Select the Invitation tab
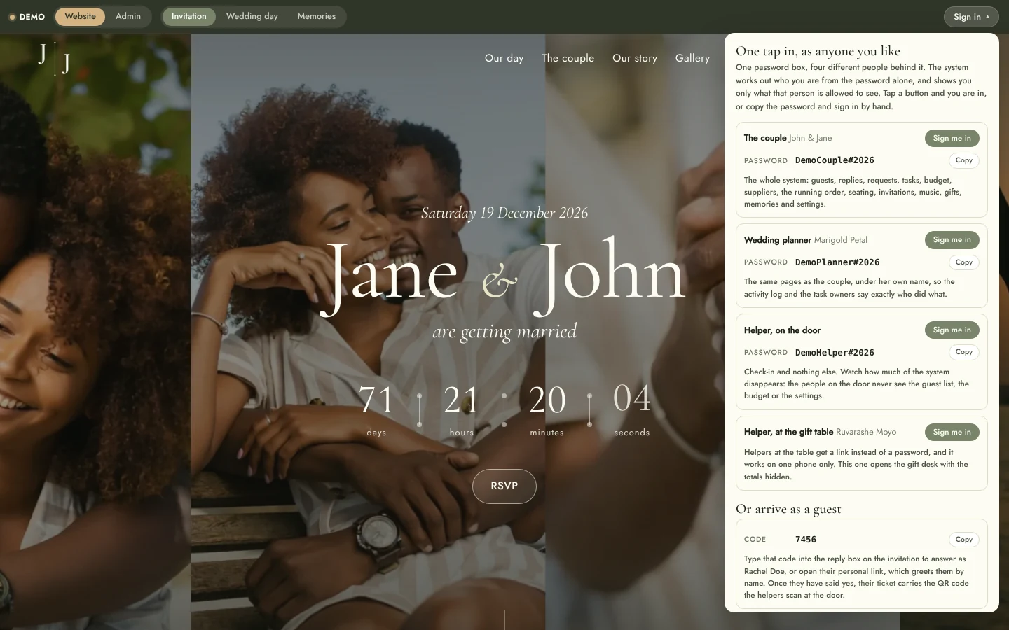This screenshot has height=630, width=1009. point(189,16)
